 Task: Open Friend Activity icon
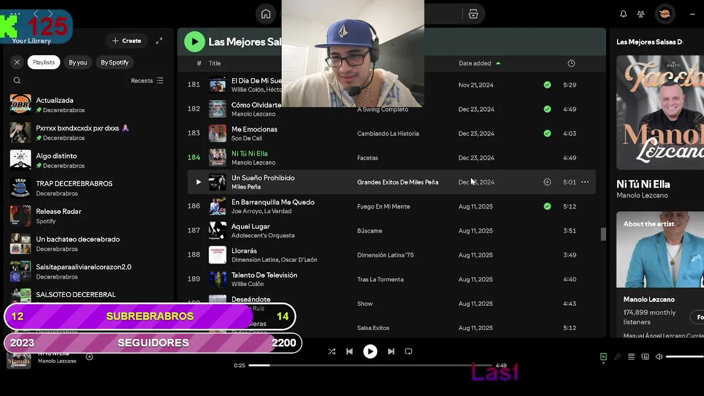click(641, 14)
